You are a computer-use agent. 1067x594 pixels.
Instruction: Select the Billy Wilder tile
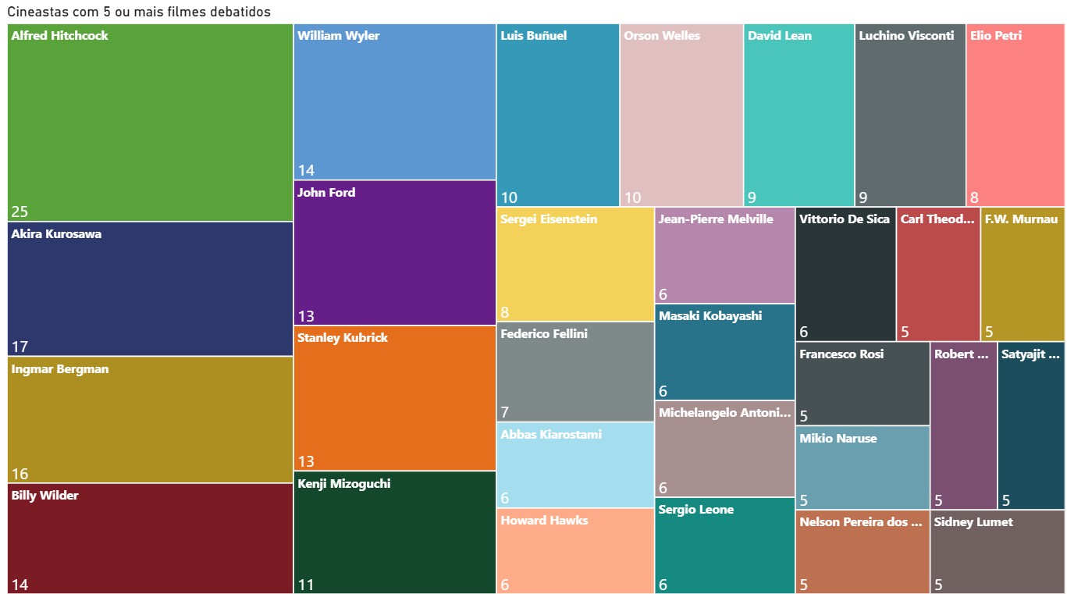[x=150, y=539]
